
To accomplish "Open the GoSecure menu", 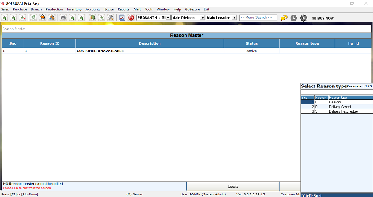I will (x=192, y=9).
